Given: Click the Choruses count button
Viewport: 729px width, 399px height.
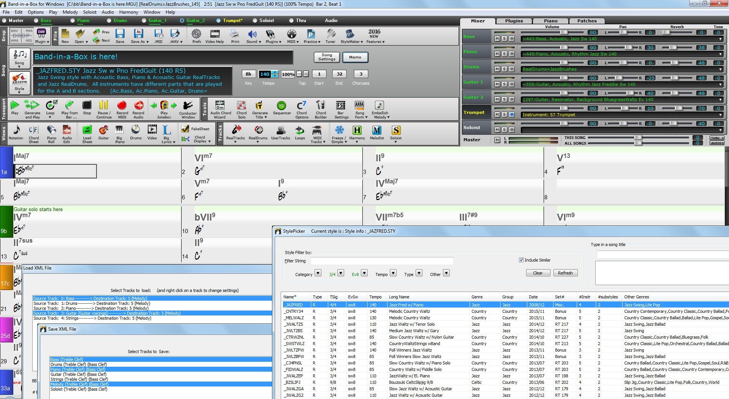Looking at the screenshot, I should coord(361,74).
